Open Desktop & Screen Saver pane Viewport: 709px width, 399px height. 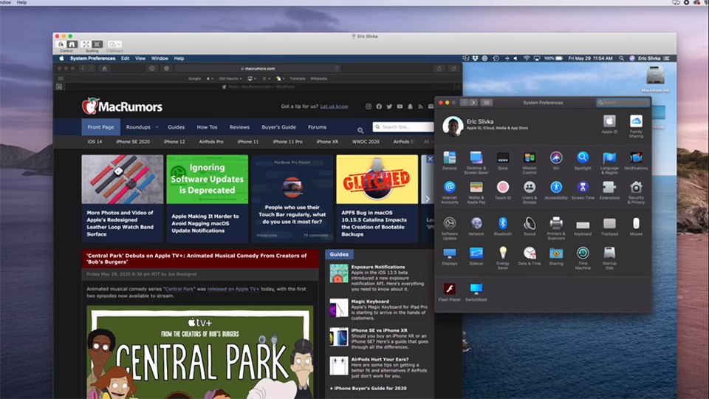pyautogui.click(x=476, y=163)
